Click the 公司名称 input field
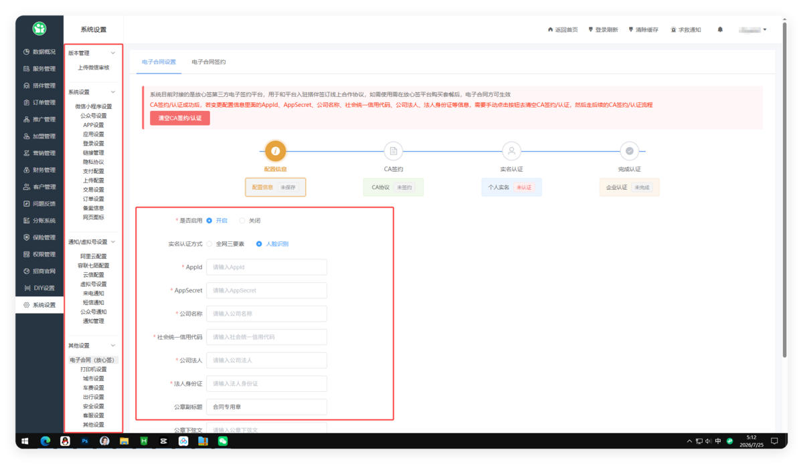 tap(266, 314)
